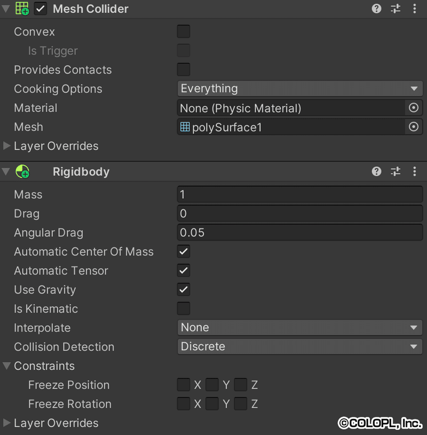Open the Collision Detection dropdown
427x435 pixels.
[x=299, y=347]
